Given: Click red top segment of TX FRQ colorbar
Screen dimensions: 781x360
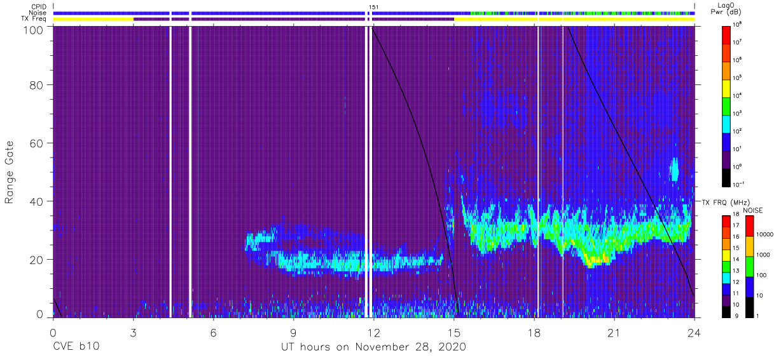Looking at the screenshot, I should (x=728, y=221).
